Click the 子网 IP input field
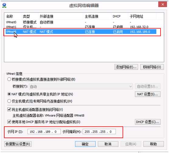 44,132
